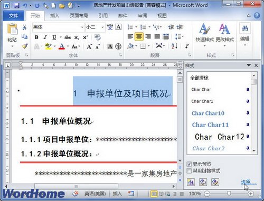Viewport: 264px width, 201px height.
Task: Click the enclosed character icon
Action: coord(118,46)
